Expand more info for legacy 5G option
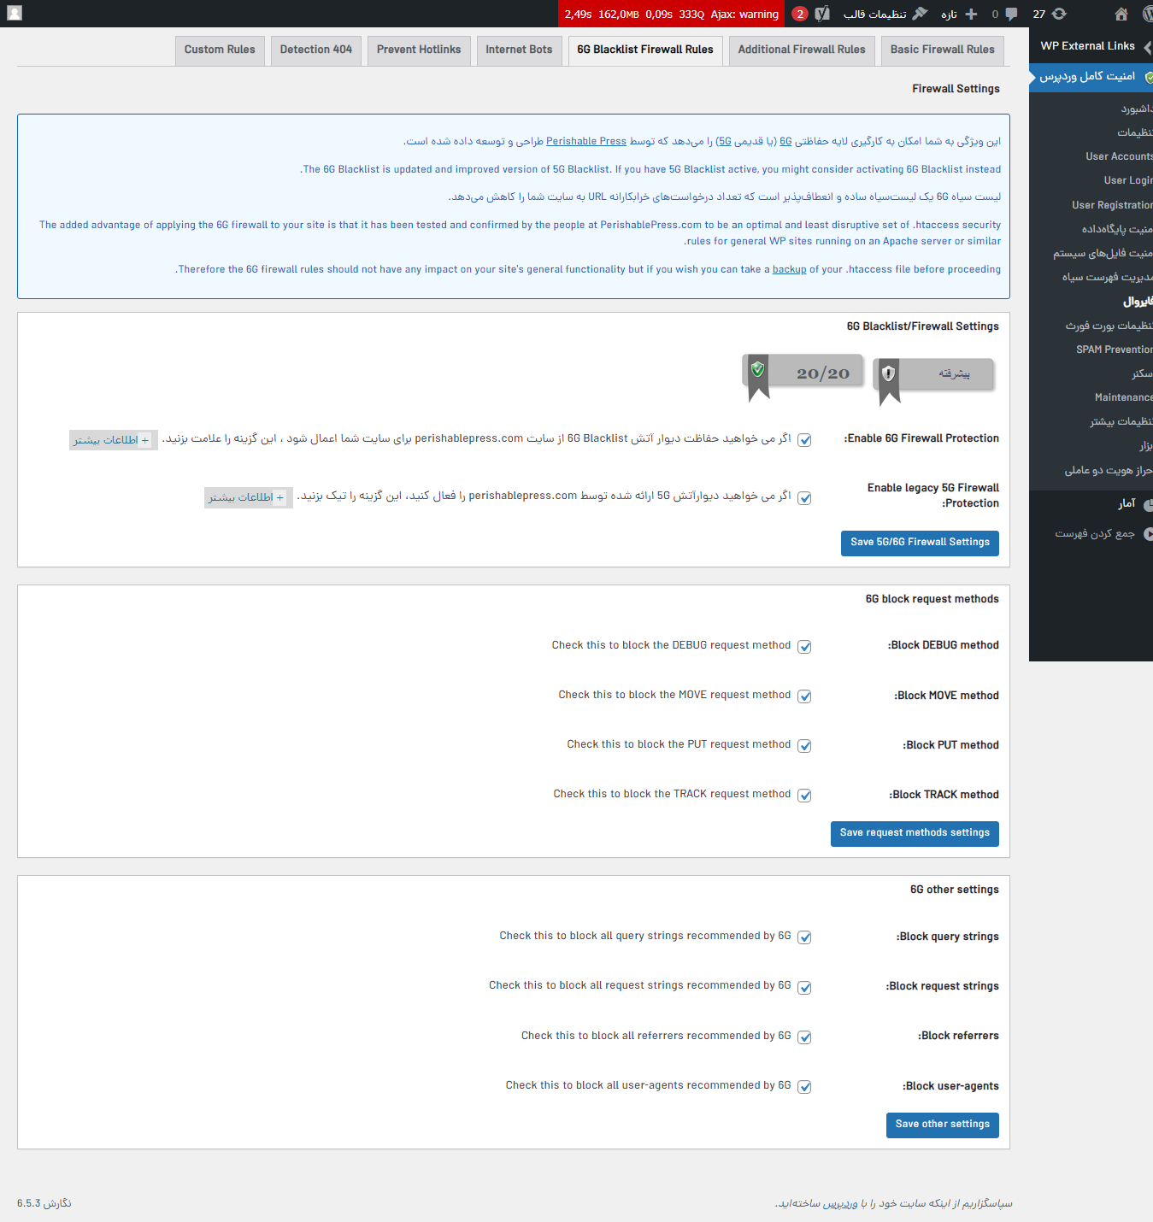This screenshot has height=1222, width=1153. 248,497
